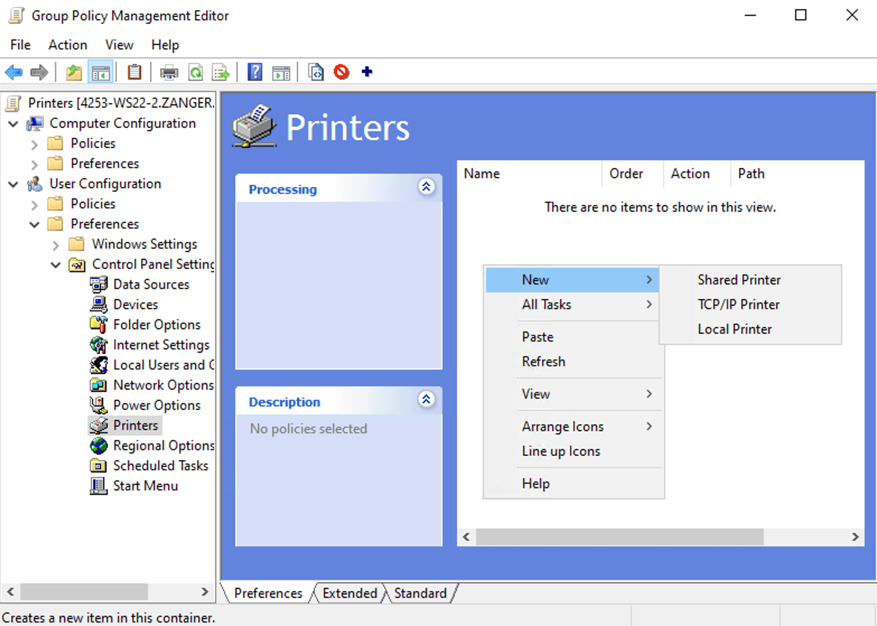Collapse the User Configuration tree node
The width and height of the screenshot is (877, 626).
pos(12,184)
